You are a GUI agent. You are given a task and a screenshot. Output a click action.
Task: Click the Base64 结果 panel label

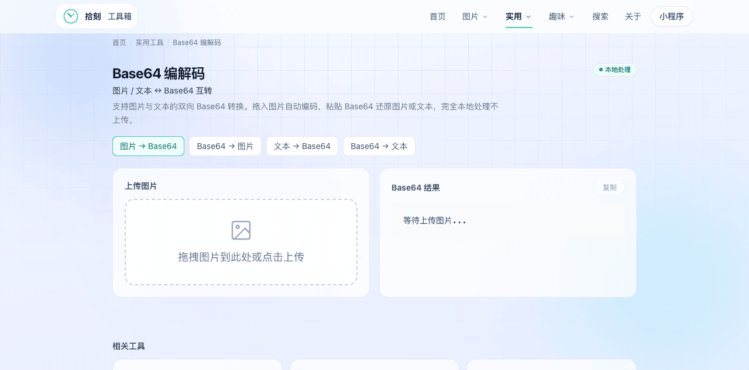tap(415, 188)
